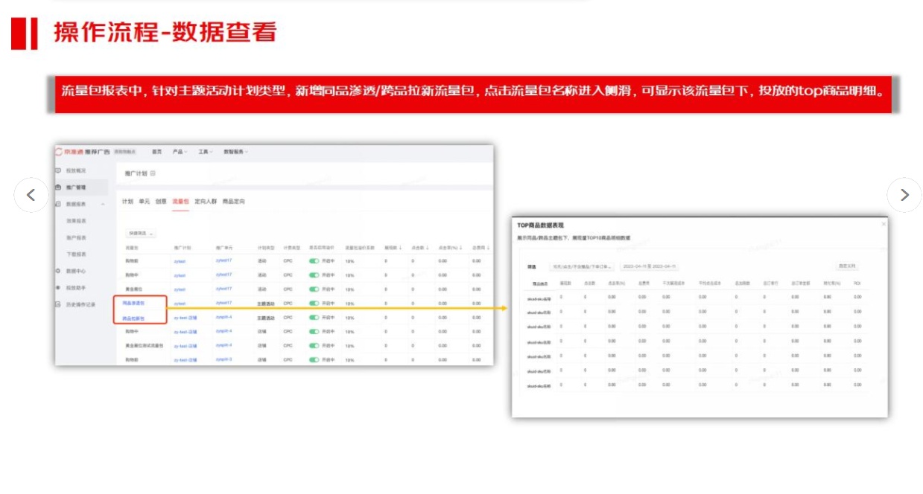Screen dimensions: 923x494
Task: Open the metrics filter dropdown in TOP popup
Action: (x=582, y=266)
